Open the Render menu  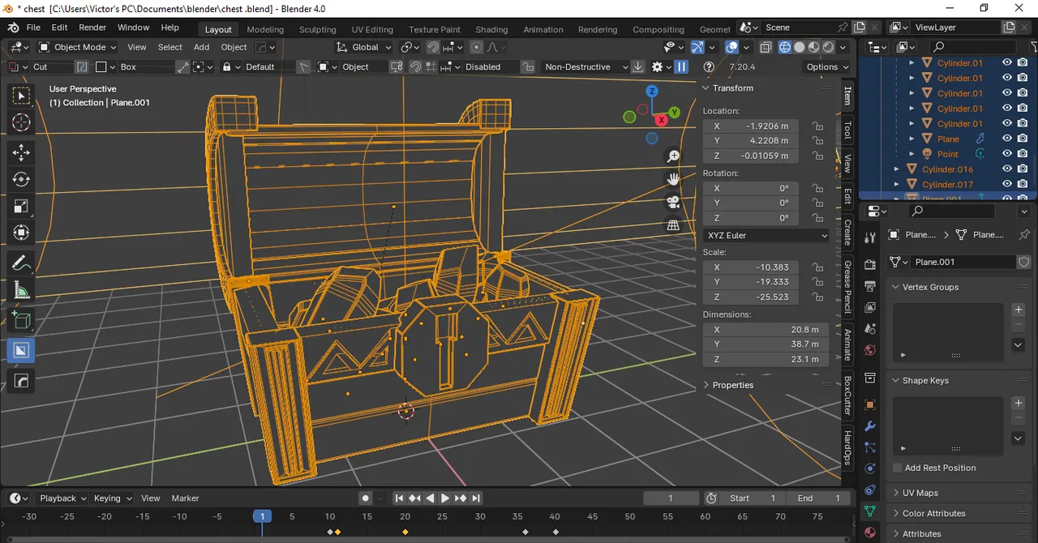click(x=92, y=28)
